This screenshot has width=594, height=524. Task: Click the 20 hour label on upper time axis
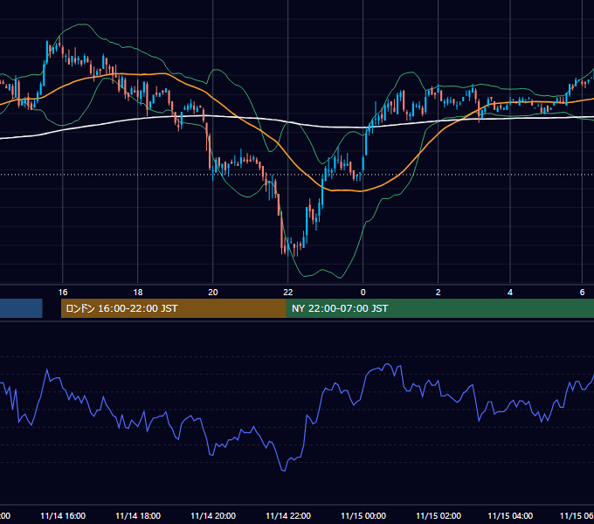(213, 293)
